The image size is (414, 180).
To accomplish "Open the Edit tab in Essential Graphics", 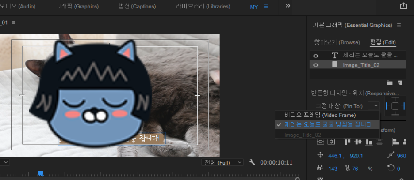I will (x=383, y=42).
